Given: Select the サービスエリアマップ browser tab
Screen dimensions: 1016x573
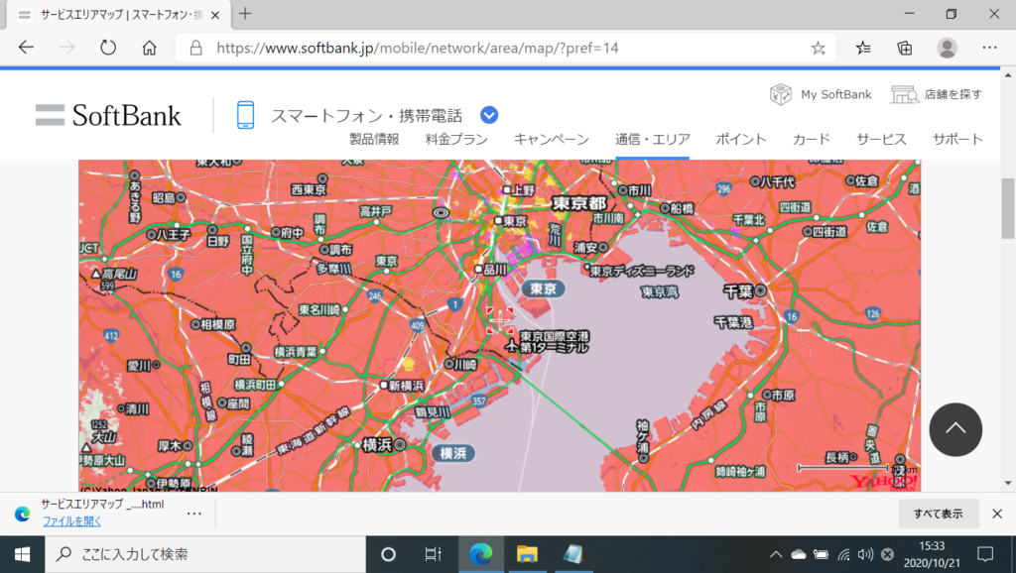Looking at the screenshot, I should point(118,15).
